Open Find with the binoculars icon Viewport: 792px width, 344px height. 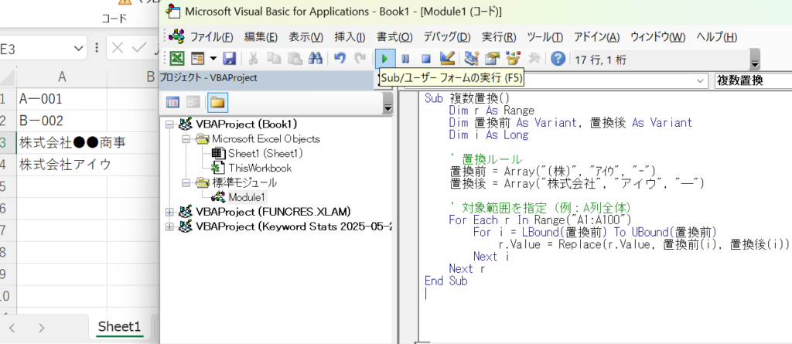click(x=316, y=59)
